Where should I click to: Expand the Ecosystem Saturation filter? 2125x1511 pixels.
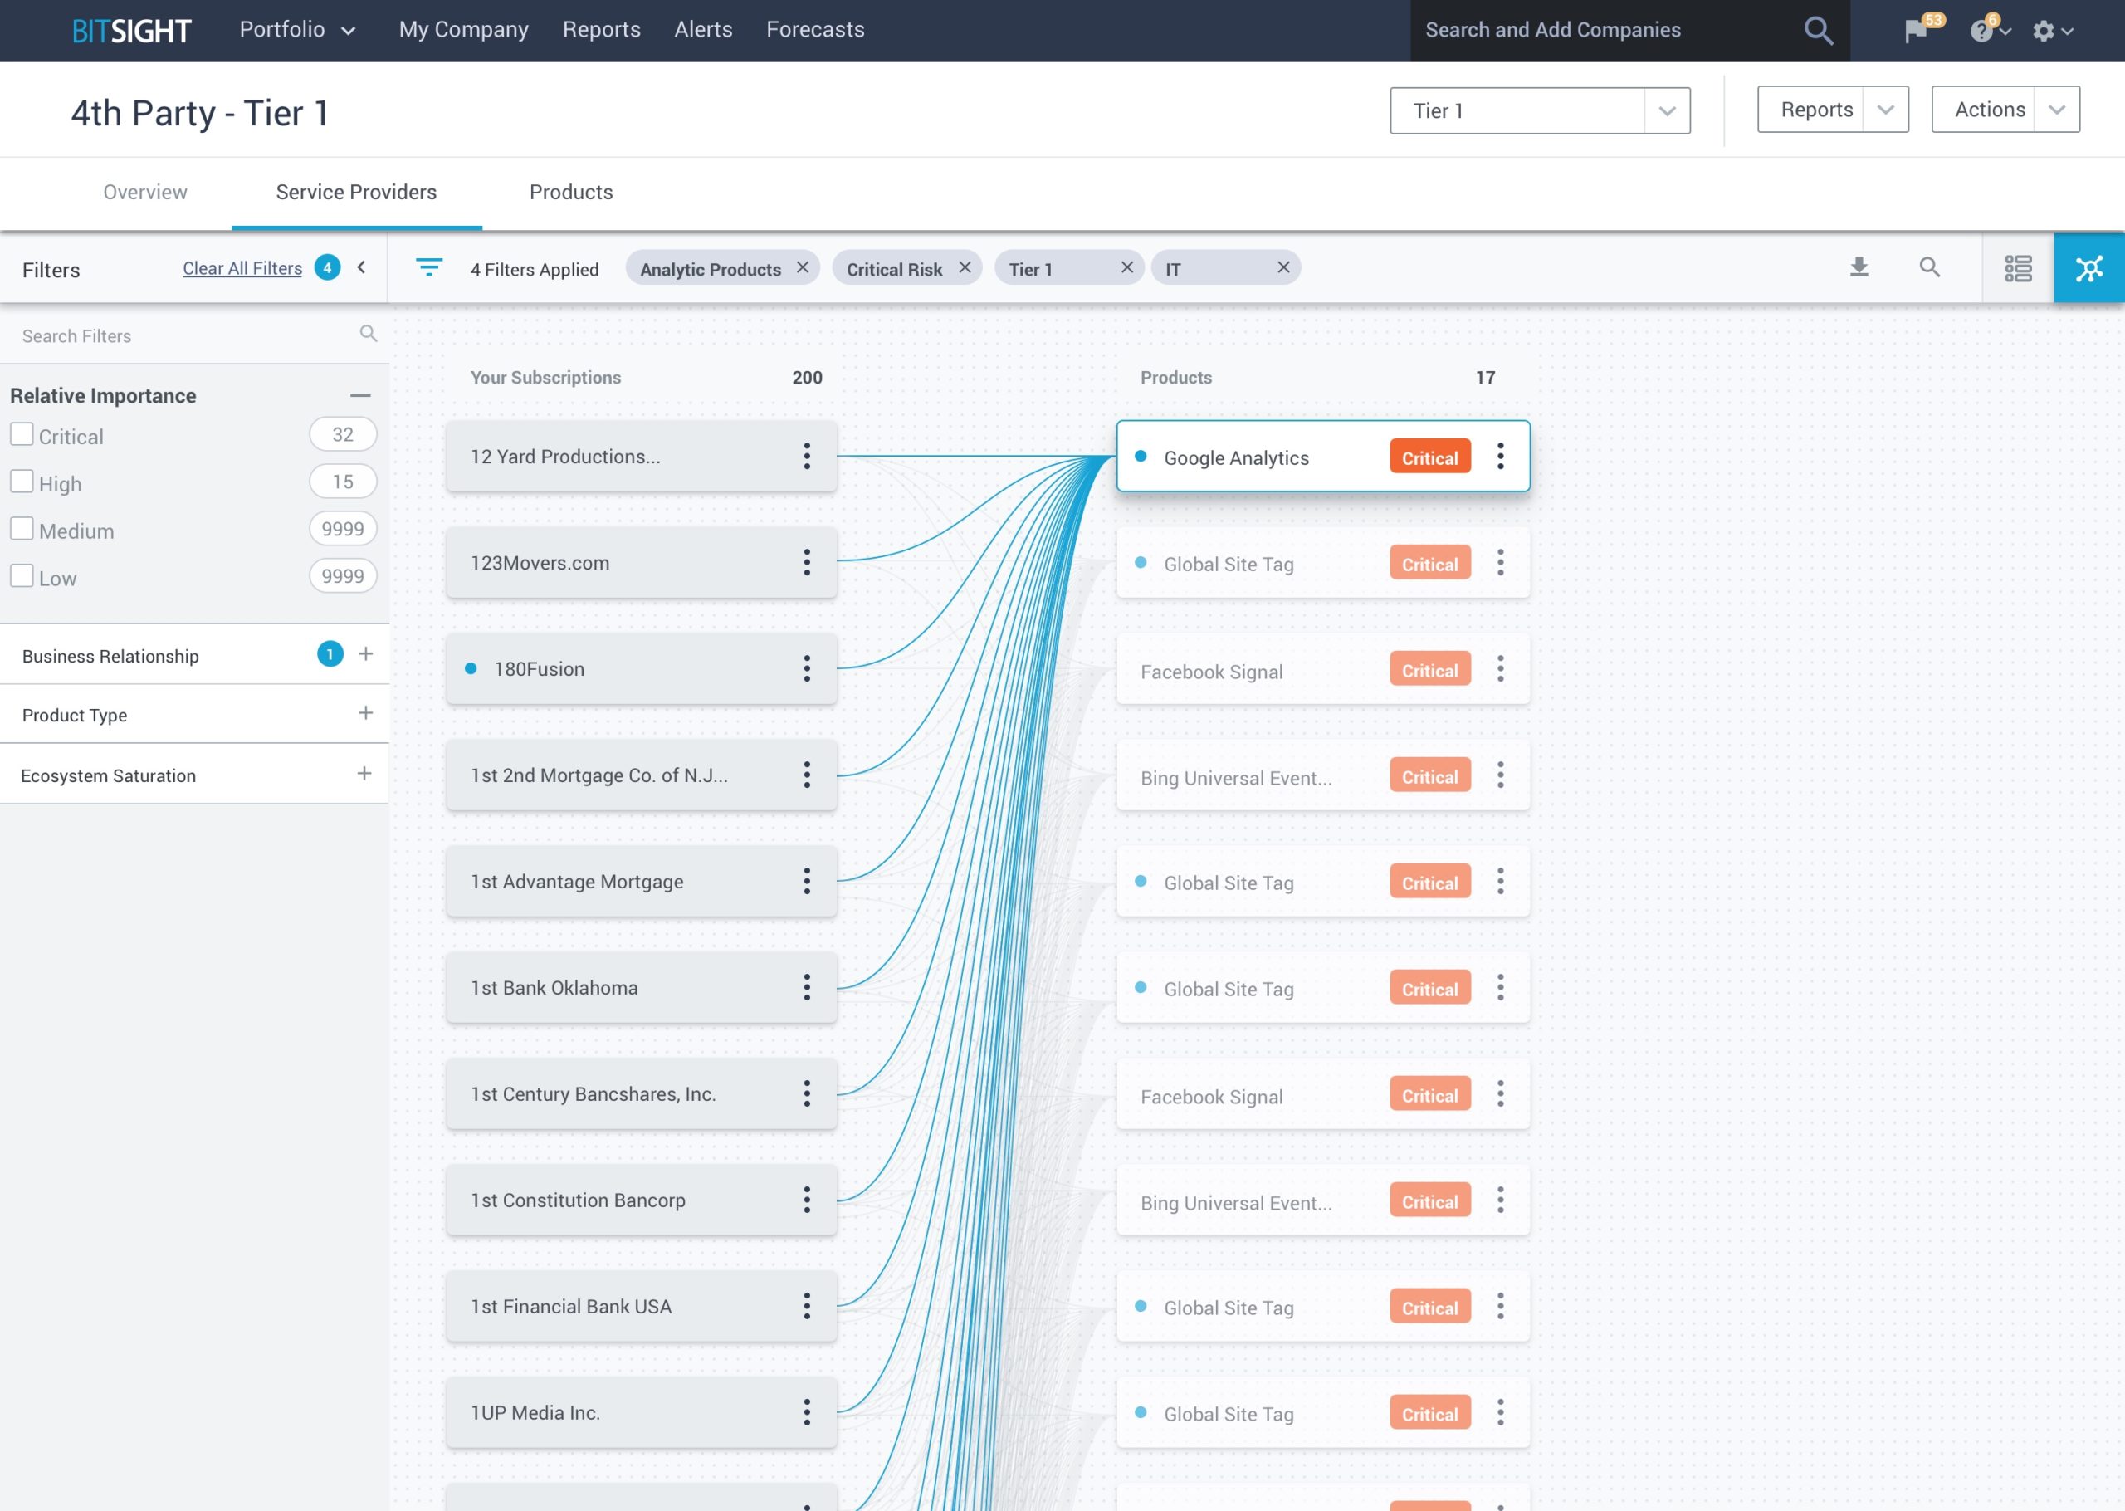tap(364, 774)
